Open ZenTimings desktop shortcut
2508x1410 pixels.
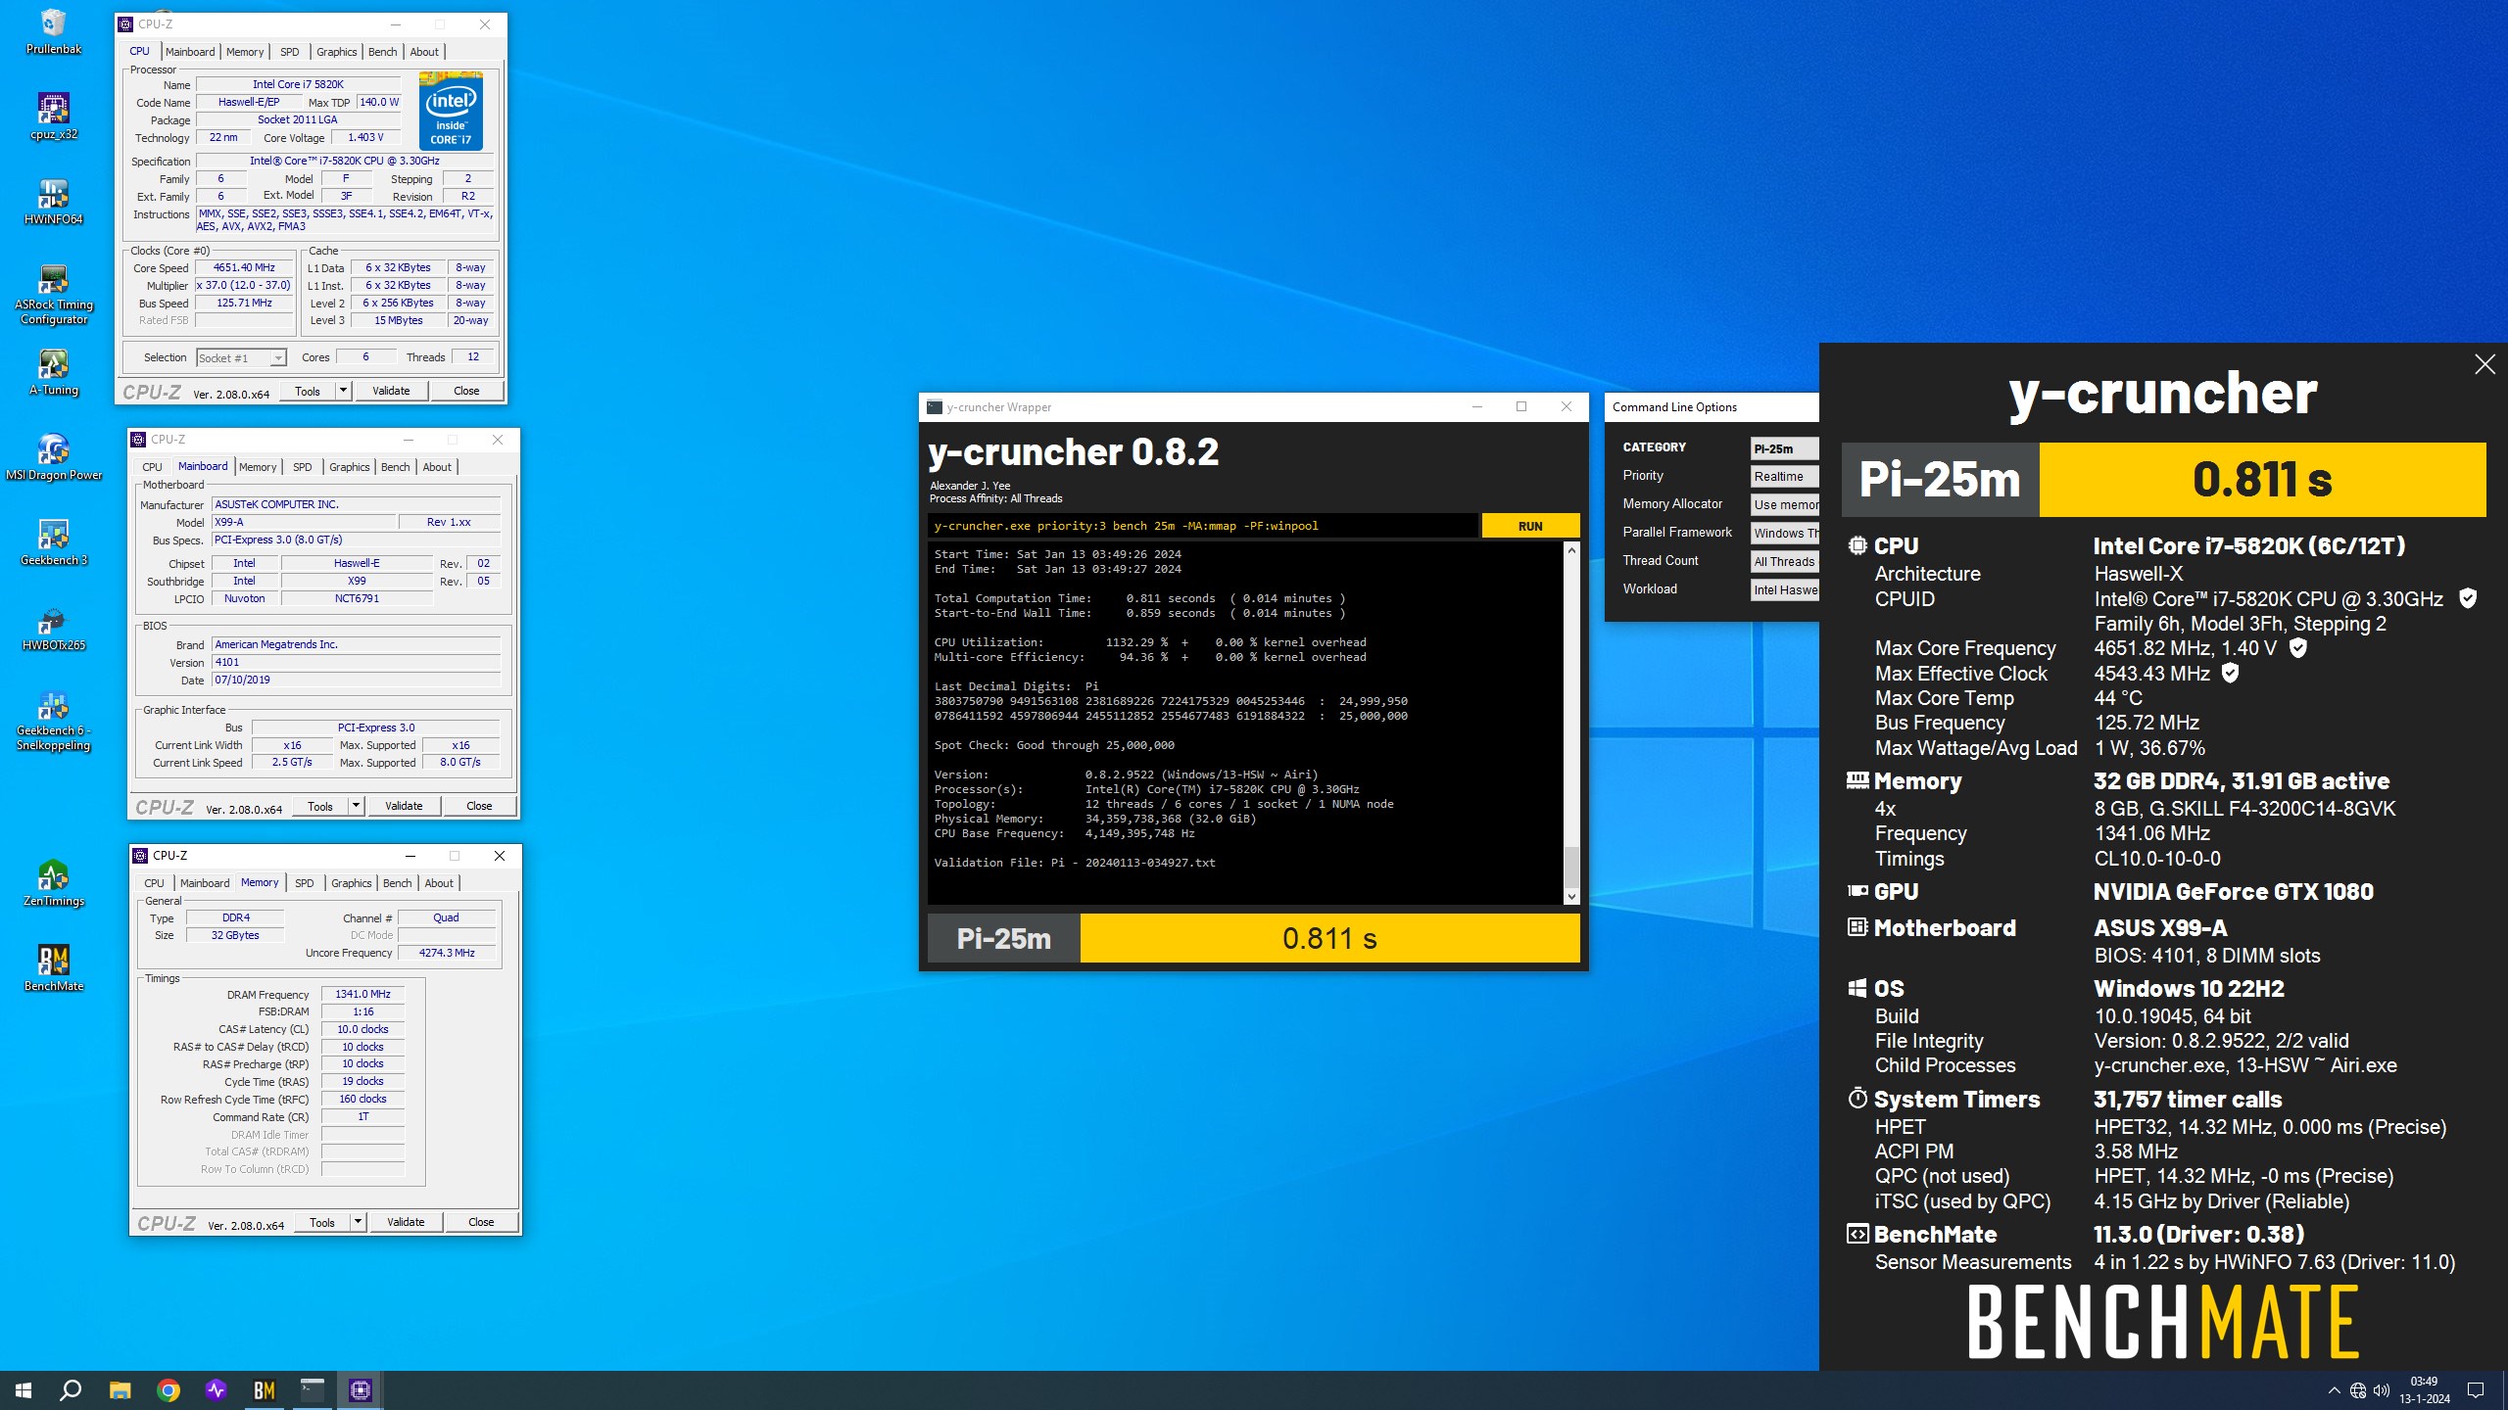(54, 884)
